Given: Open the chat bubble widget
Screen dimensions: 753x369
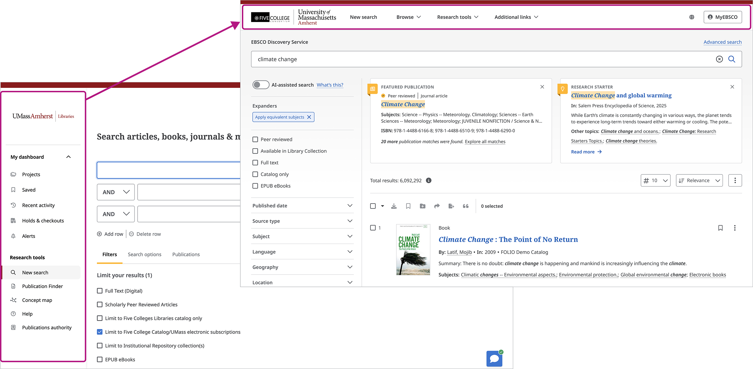Looking at the screenshot, I should [x=494, y=358].
